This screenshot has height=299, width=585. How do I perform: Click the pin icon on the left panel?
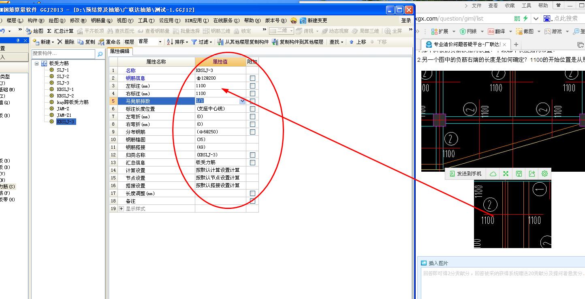18,41
